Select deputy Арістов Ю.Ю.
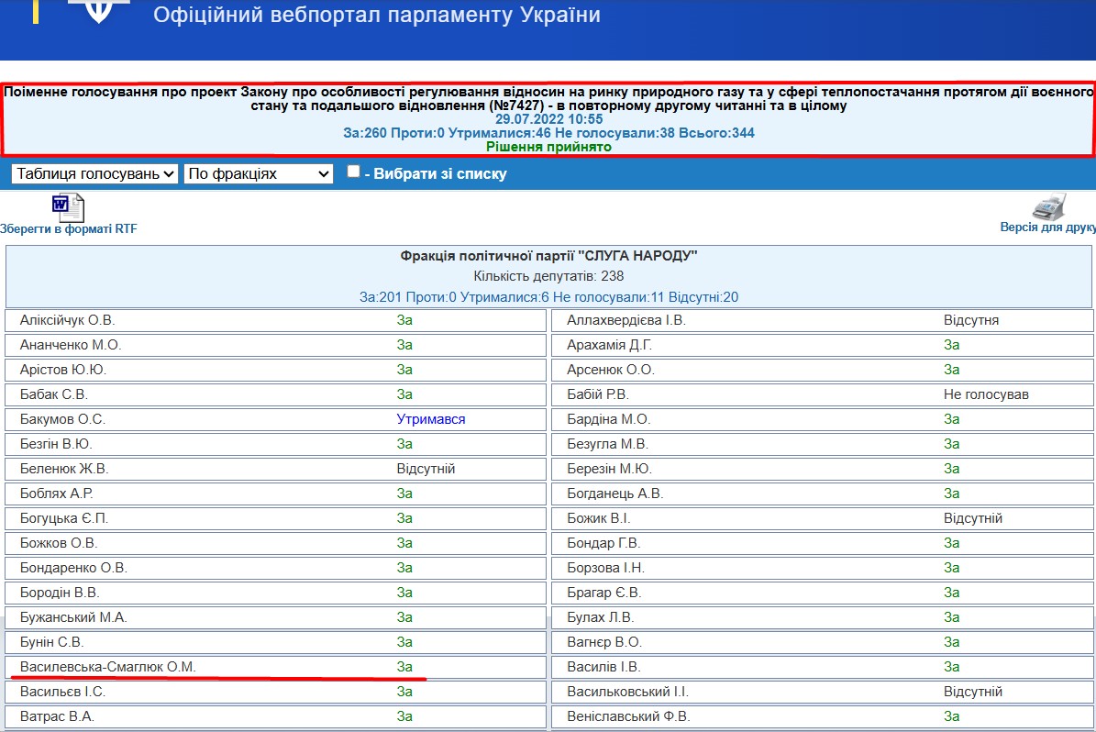The height and width of the screenshot is (732, 1096). point(63,370)
